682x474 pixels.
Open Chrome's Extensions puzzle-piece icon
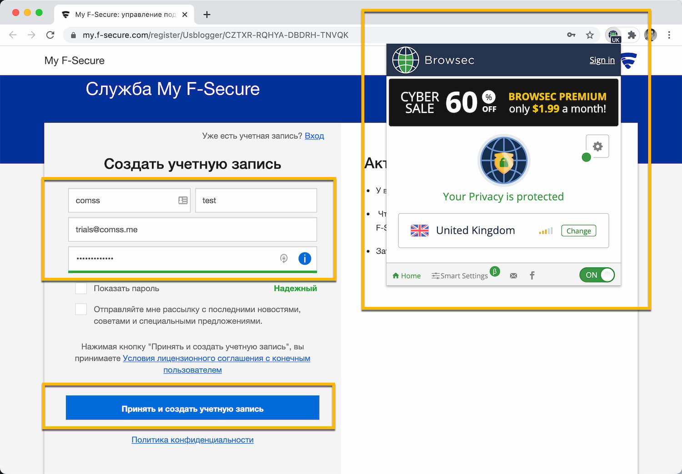click(632, 35)
